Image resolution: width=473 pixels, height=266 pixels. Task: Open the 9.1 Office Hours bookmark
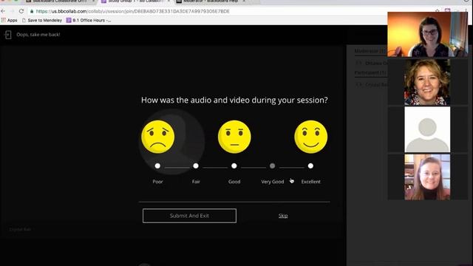(89, 20)
